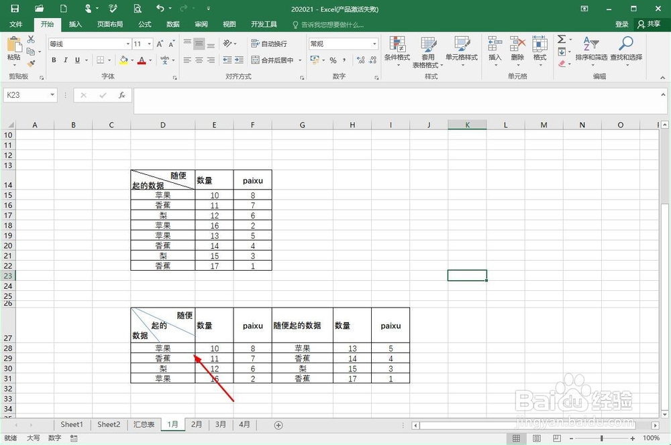Switch to the 汇总表 worksheet tab
The image size is (671, 445).
pyautogui.click(x=144, y=424)
